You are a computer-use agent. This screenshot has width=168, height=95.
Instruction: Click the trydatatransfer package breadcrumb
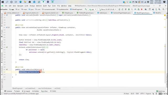pyautogui.click(x=62, y=9)
